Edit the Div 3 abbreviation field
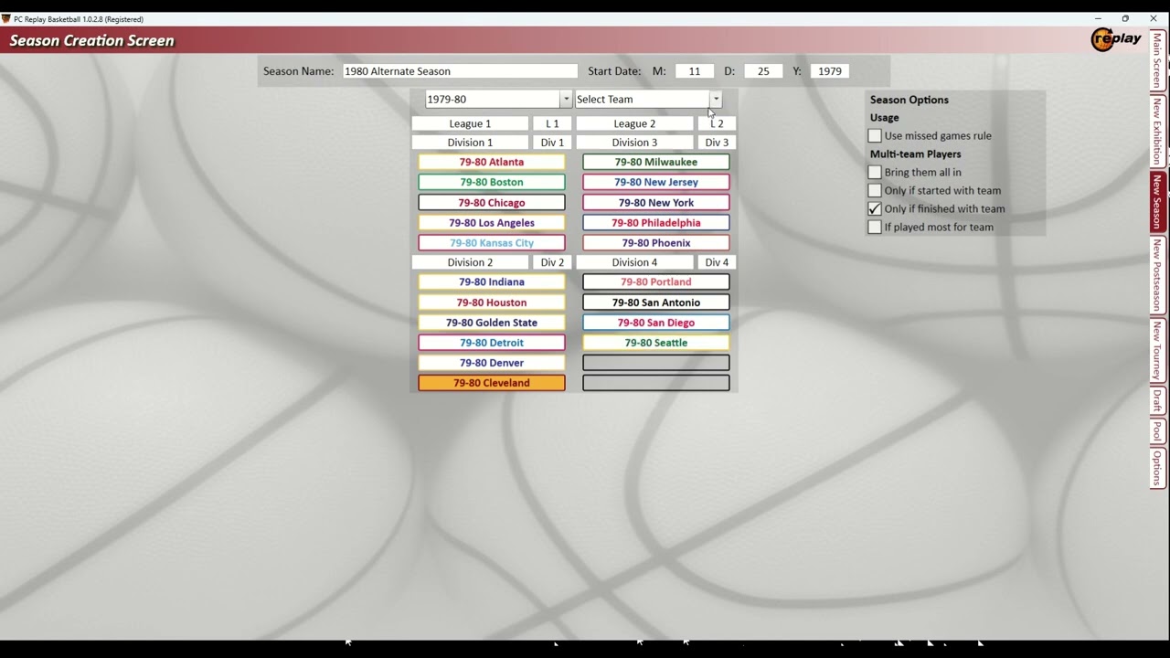 pyautogui.click(x=717, y=142)
